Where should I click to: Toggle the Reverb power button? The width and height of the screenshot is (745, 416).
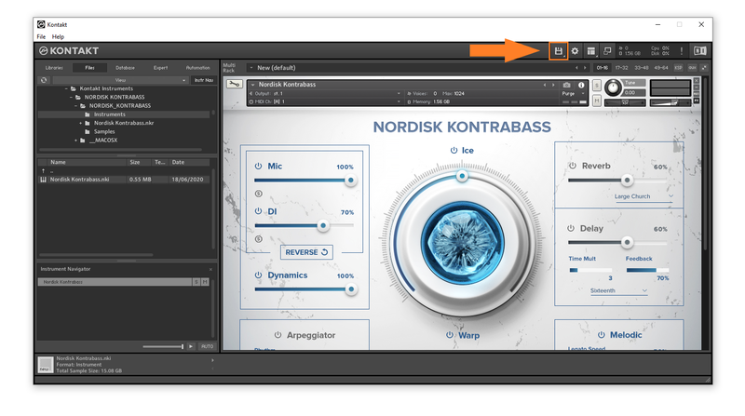click(573, 166)
